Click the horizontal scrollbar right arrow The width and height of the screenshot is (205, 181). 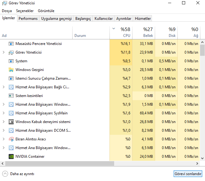[x=197, y=163]
